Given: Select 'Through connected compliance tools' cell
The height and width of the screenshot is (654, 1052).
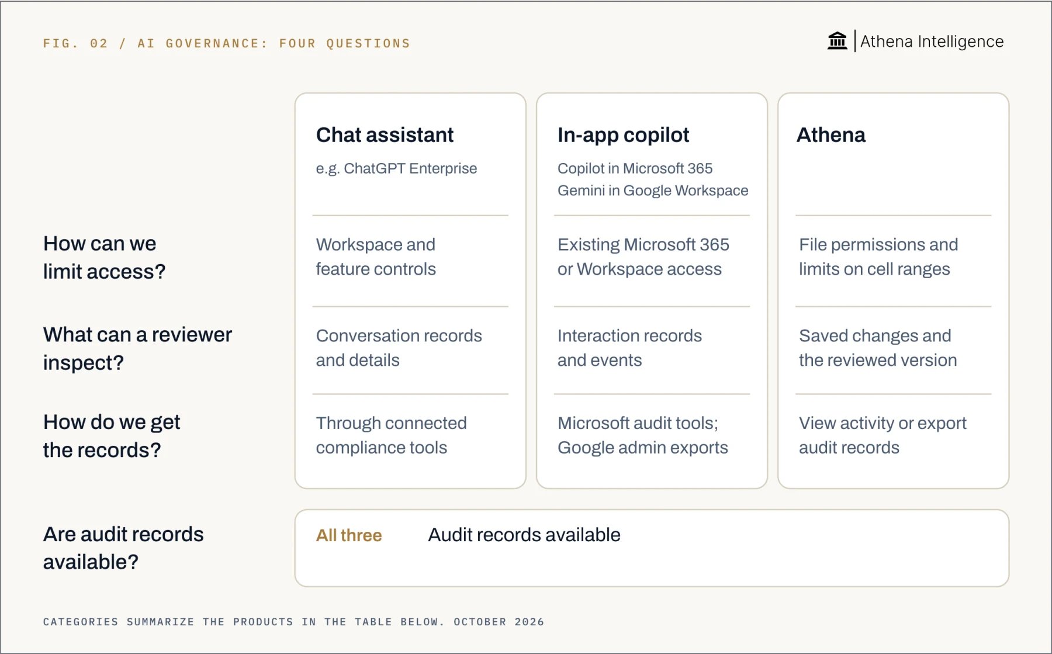Looking at the screenshot, I should click(391, 435).
